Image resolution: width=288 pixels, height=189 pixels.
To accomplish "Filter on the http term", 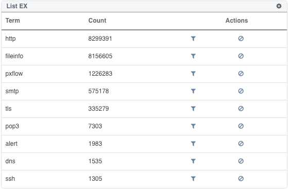I will pos(193,39).
